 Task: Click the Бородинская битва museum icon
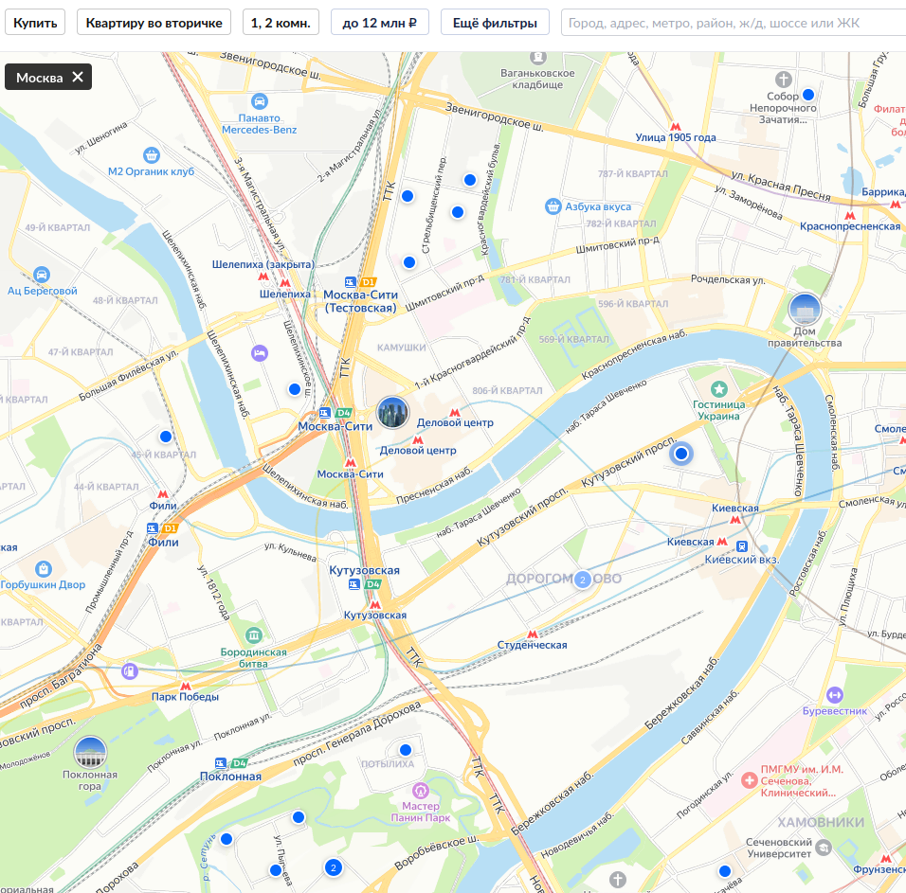[254, 636]
